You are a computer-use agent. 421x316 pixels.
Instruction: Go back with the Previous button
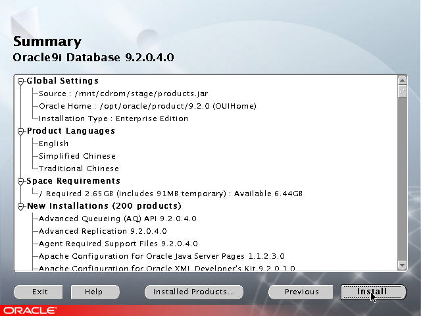[301, 292]
